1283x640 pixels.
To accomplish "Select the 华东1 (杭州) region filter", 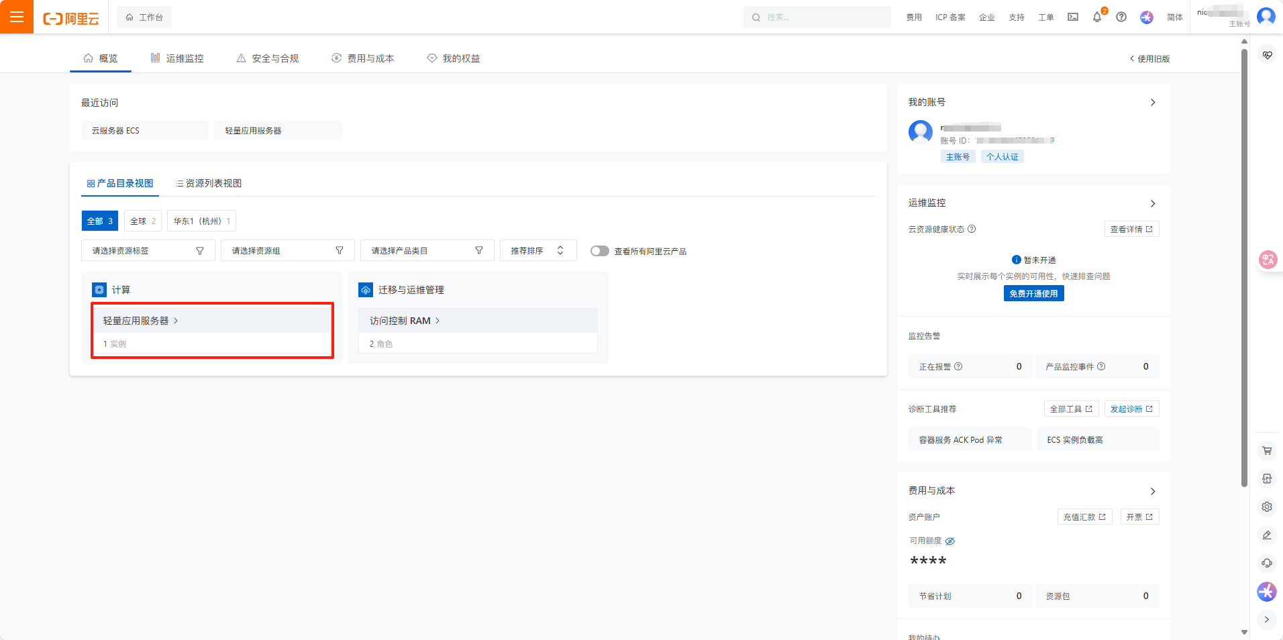I will 201,221.
